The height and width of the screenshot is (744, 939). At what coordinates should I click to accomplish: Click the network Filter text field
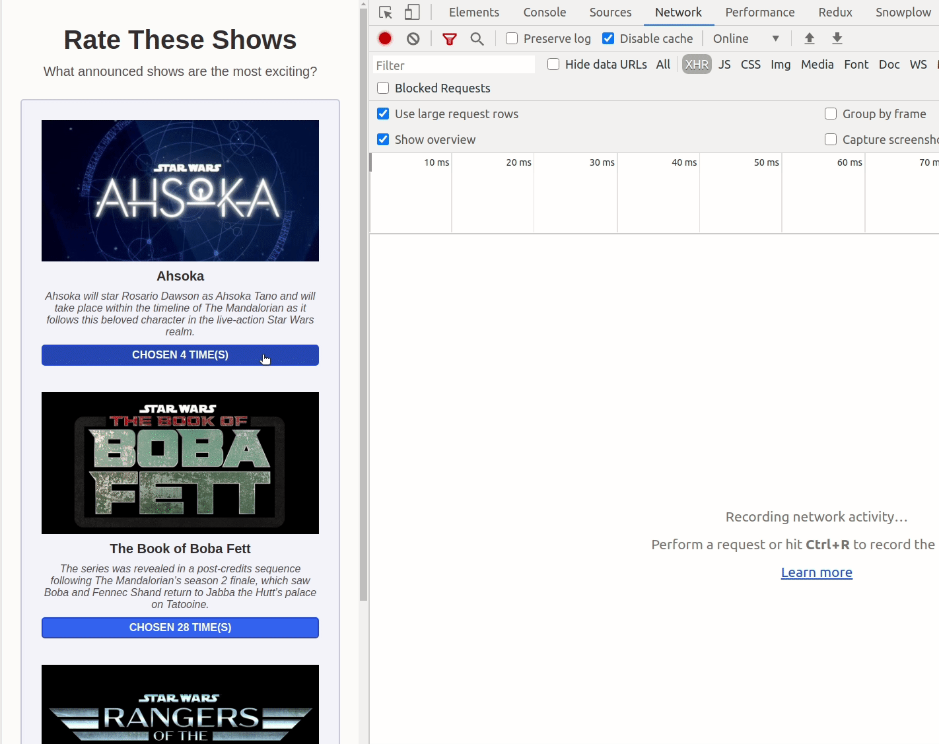click(454, 65)
